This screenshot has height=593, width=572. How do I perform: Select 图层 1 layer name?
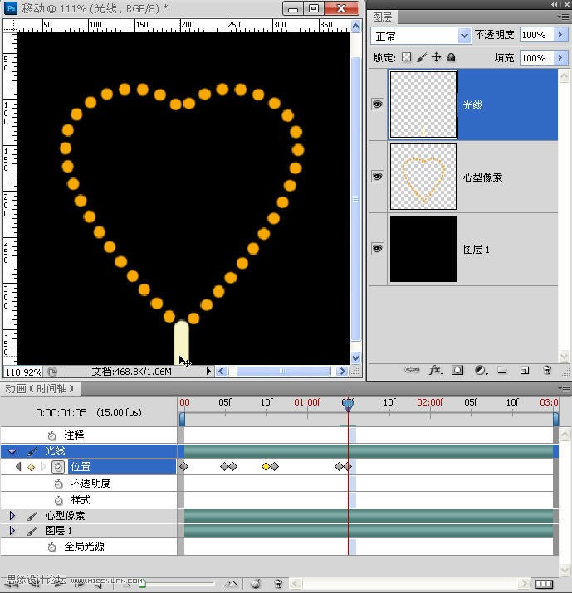[477, 250]
